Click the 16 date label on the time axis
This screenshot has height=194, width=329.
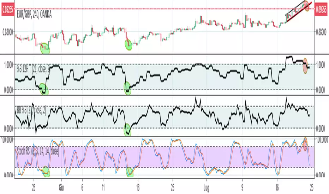(x=277, y=188)
